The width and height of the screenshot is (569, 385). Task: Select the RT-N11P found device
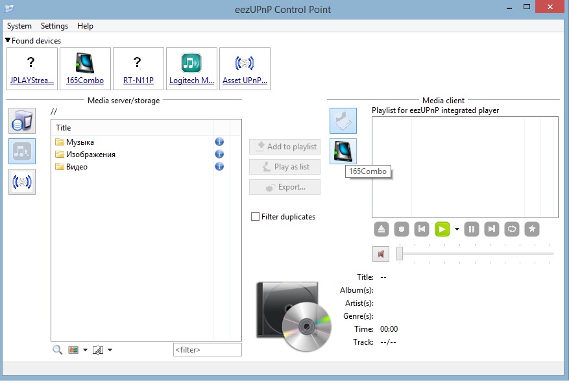click(138, 69)
